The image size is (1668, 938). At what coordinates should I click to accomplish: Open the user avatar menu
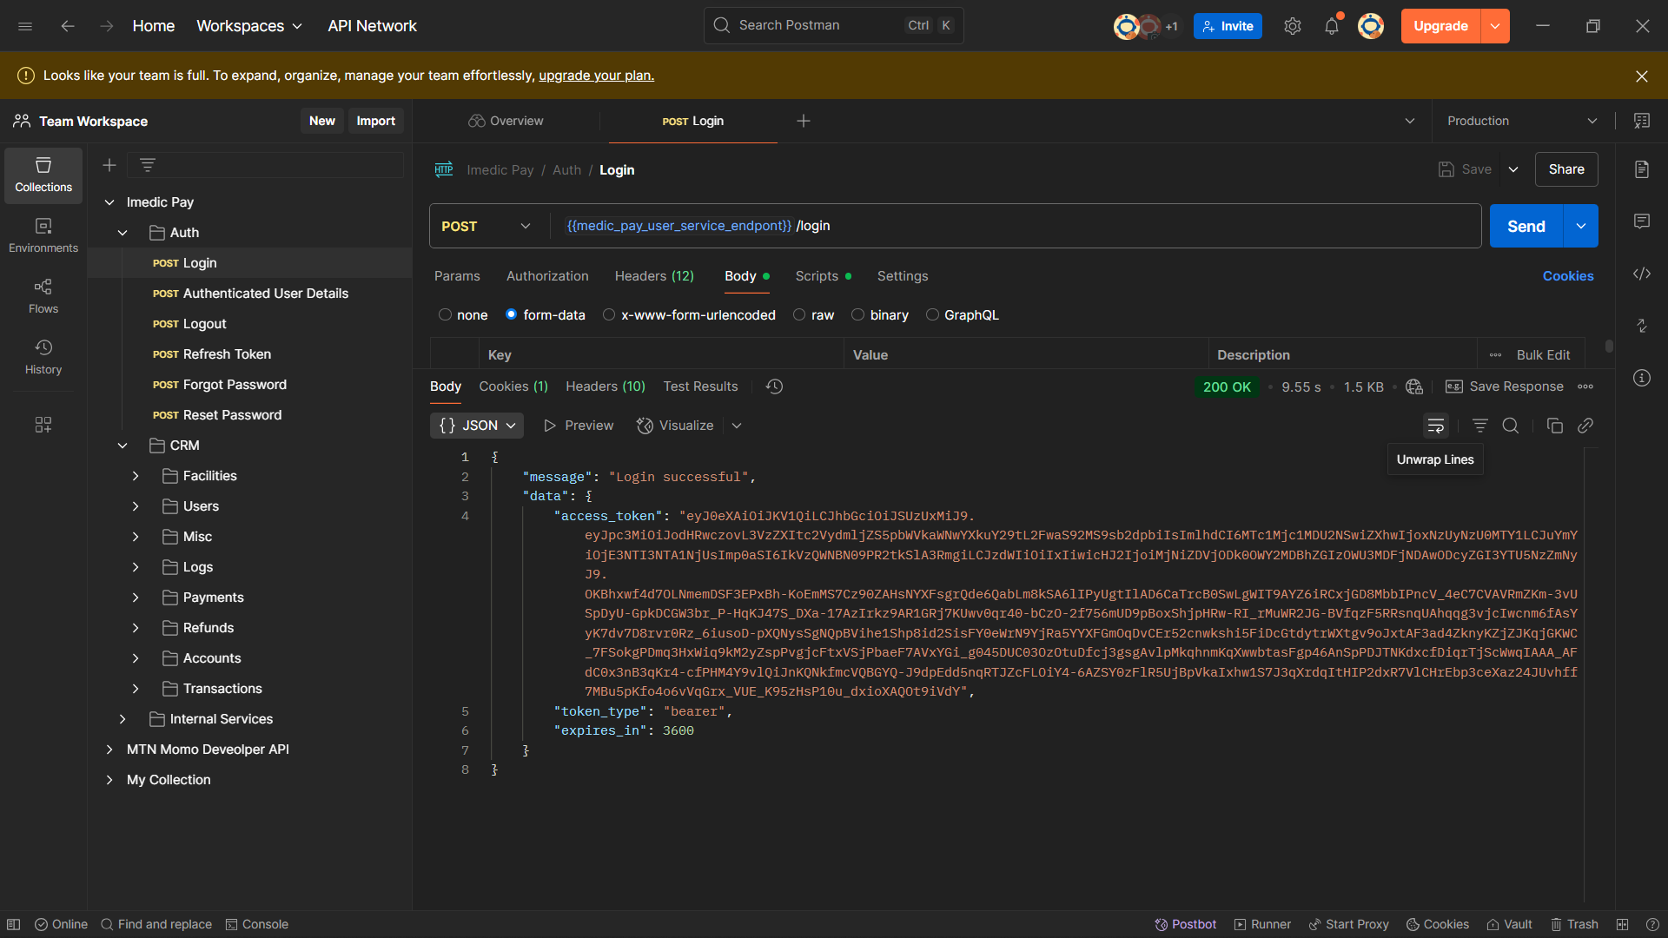coord(1371,26)
